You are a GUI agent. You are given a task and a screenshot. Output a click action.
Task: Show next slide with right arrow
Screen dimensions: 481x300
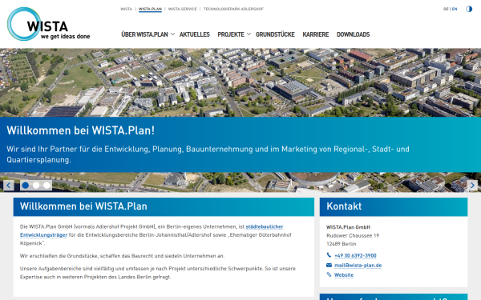pyautogui.click(x=472, y=186)
